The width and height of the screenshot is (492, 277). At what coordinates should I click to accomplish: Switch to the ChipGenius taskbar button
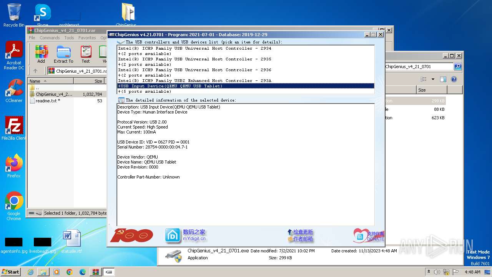108,272
